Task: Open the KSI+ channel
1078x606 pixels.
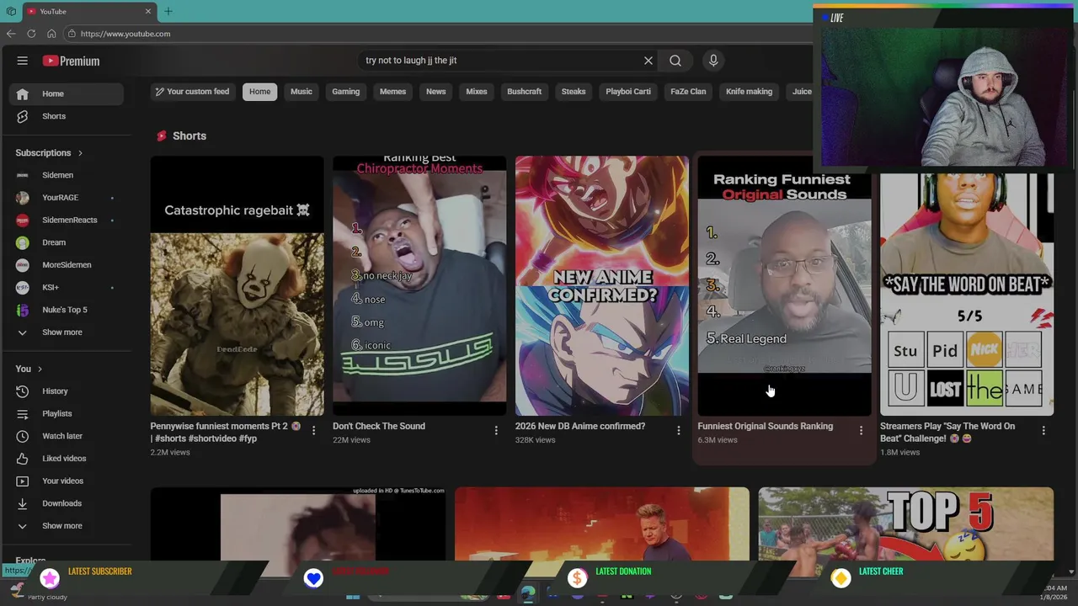Action: coord(66,287)
